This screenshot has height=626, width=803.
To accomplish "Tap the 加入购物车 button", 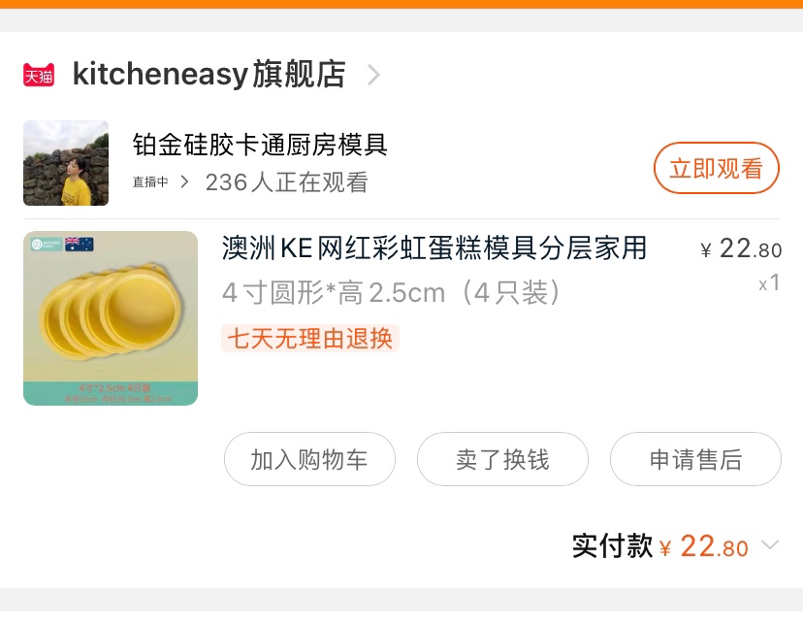I will click(x=309, y=459).
